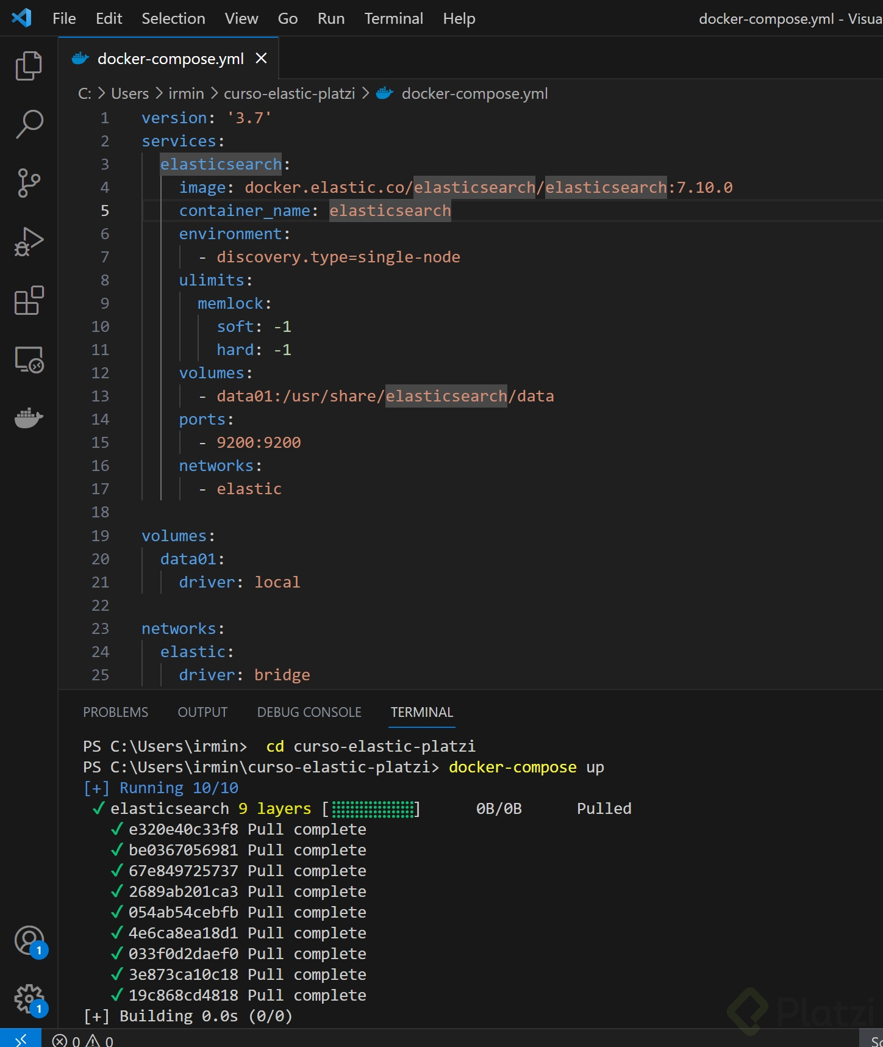The width and height of the screenshot is (883, 1047).
Task: Click the curso-elastic-platzi breadcrumb segment
Action: coord(289,93)
